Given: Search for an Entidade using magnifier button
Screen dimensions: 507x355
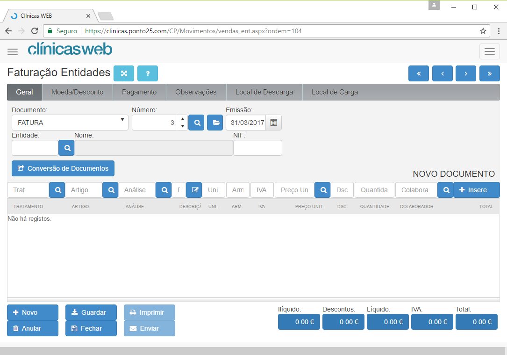Looking at the screenshot, I should [67, 148].
